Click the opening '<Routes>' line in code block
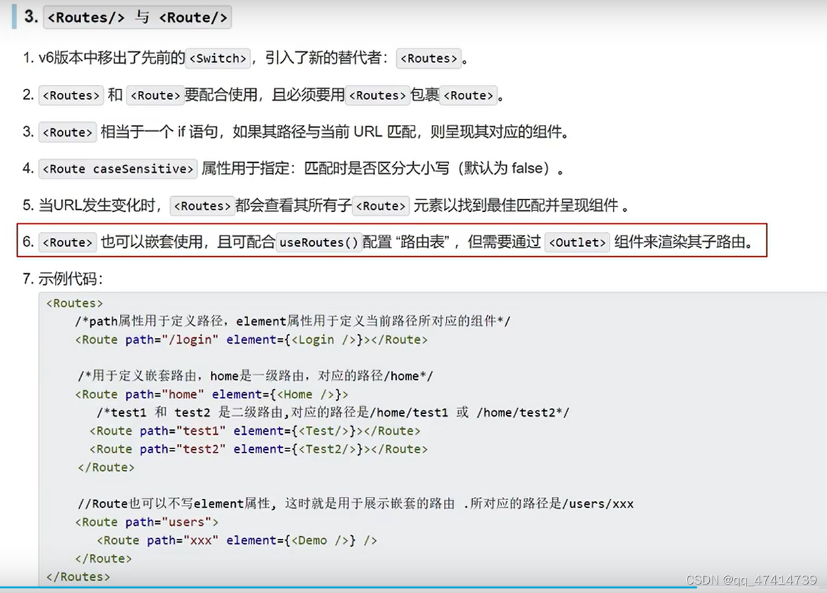This screenshot has height=593, width=827. [75, 303]
